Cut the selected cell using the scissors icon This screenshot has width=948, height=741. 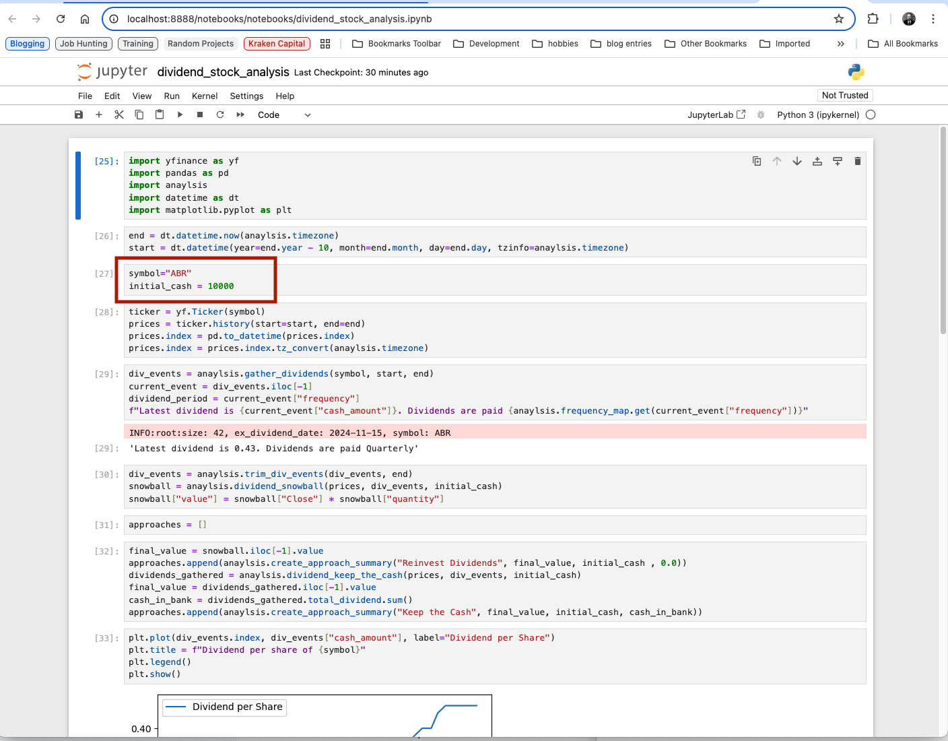click(119, 115)
